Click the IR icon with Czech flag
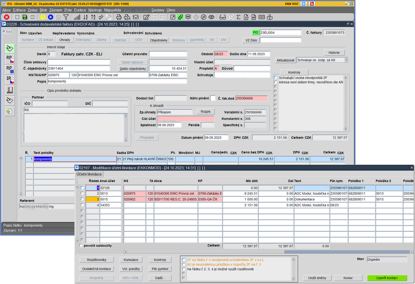This screenshot has height=284, width=415. (x=10, y=80)
